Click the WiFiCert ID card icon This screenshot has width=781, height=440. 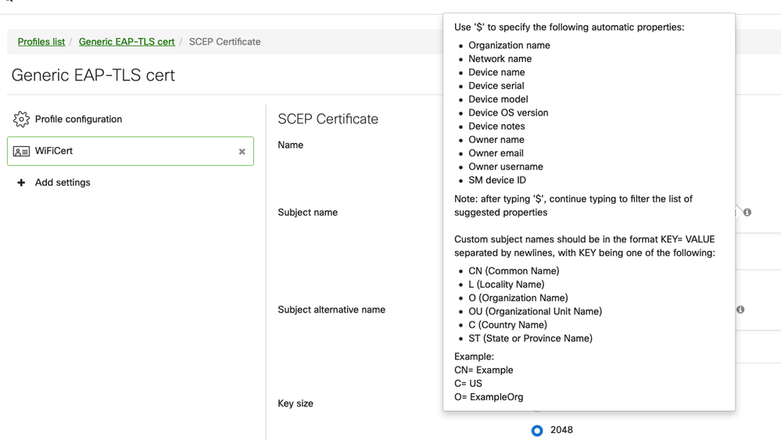tap(21, 152)
